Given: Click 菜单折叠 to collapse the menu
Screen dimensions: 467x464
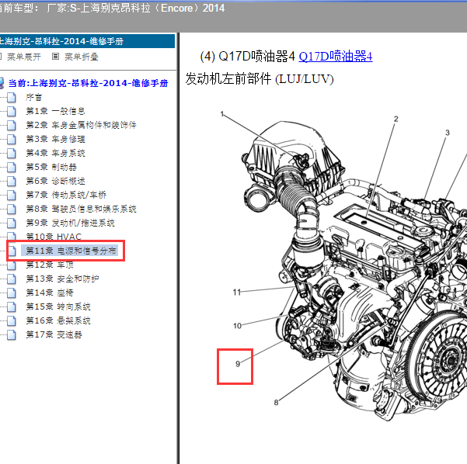Looking at the screenshot, I should pyautogui.click(x=82, y=57).
